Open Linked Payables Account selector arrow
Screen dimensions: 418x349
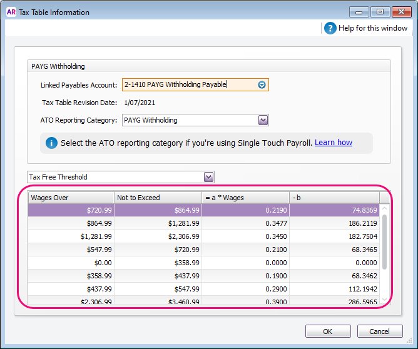click(262, 85)
